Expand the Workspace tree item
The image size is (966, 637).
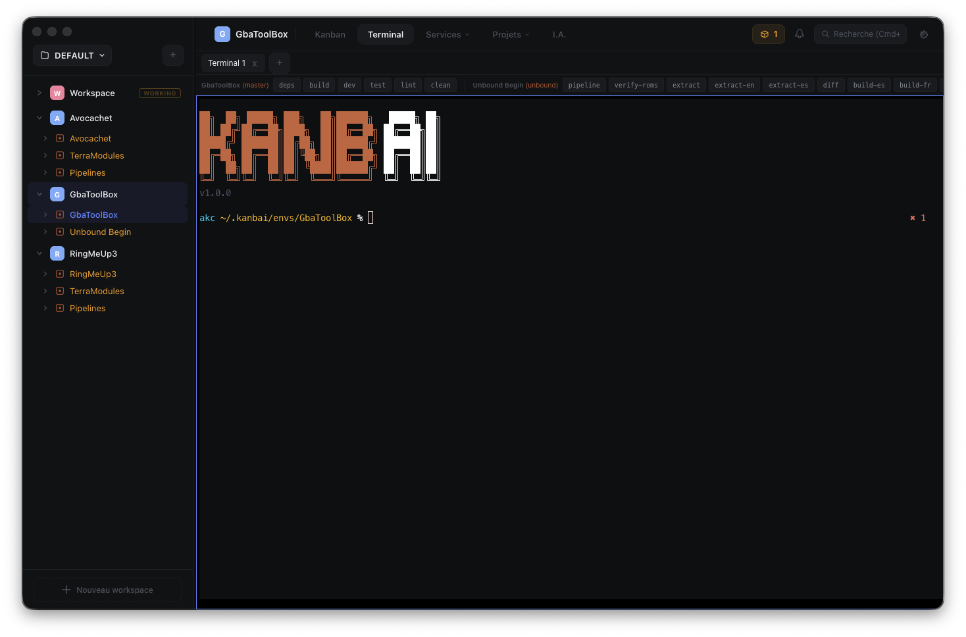tap(39, 93)
